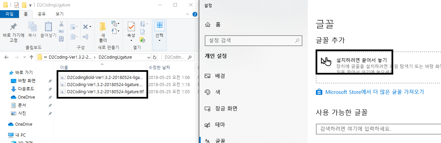Click the copy path icon under scissors
Screen dimensions: 441x143
pyautogui.click(x=61, y=32)
